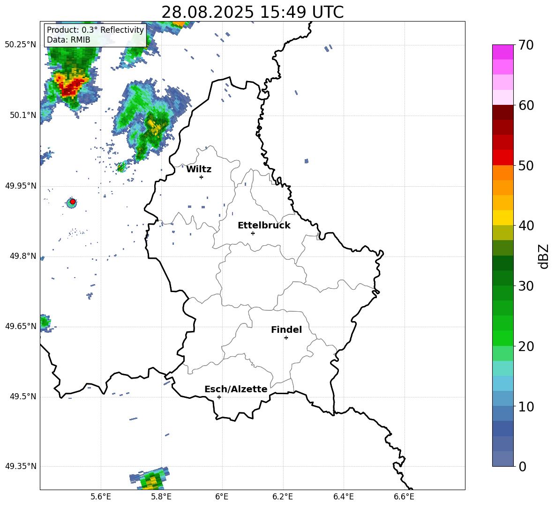Click the plus marker below Findel
555x506 pixels.
pyautogui.click(x=286, y=338)
